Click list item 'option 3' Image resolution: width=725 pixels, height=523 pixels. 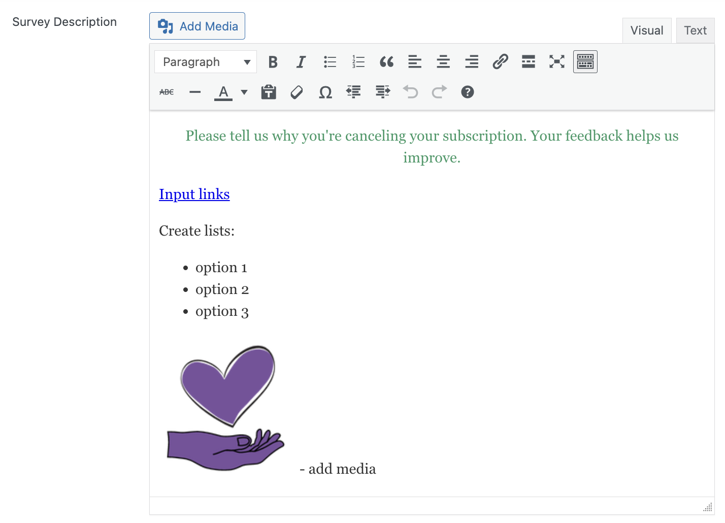(222, 311)
